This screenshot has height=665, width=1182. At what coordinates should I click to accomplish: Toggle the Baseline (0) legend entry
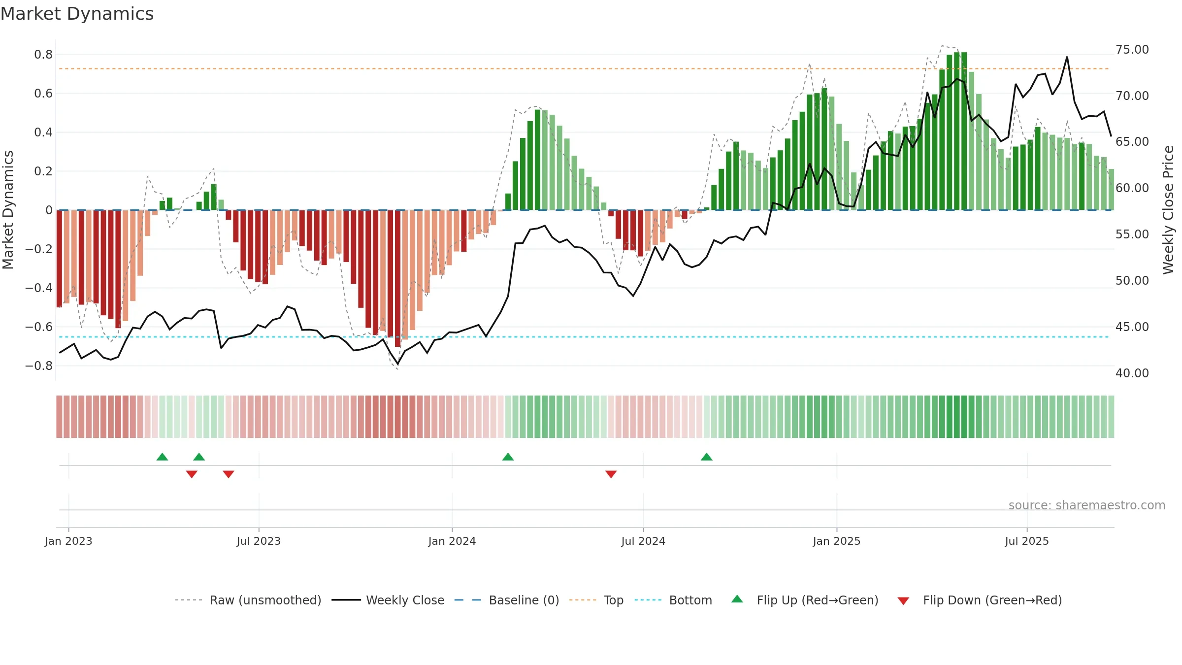tap(507, 600)
